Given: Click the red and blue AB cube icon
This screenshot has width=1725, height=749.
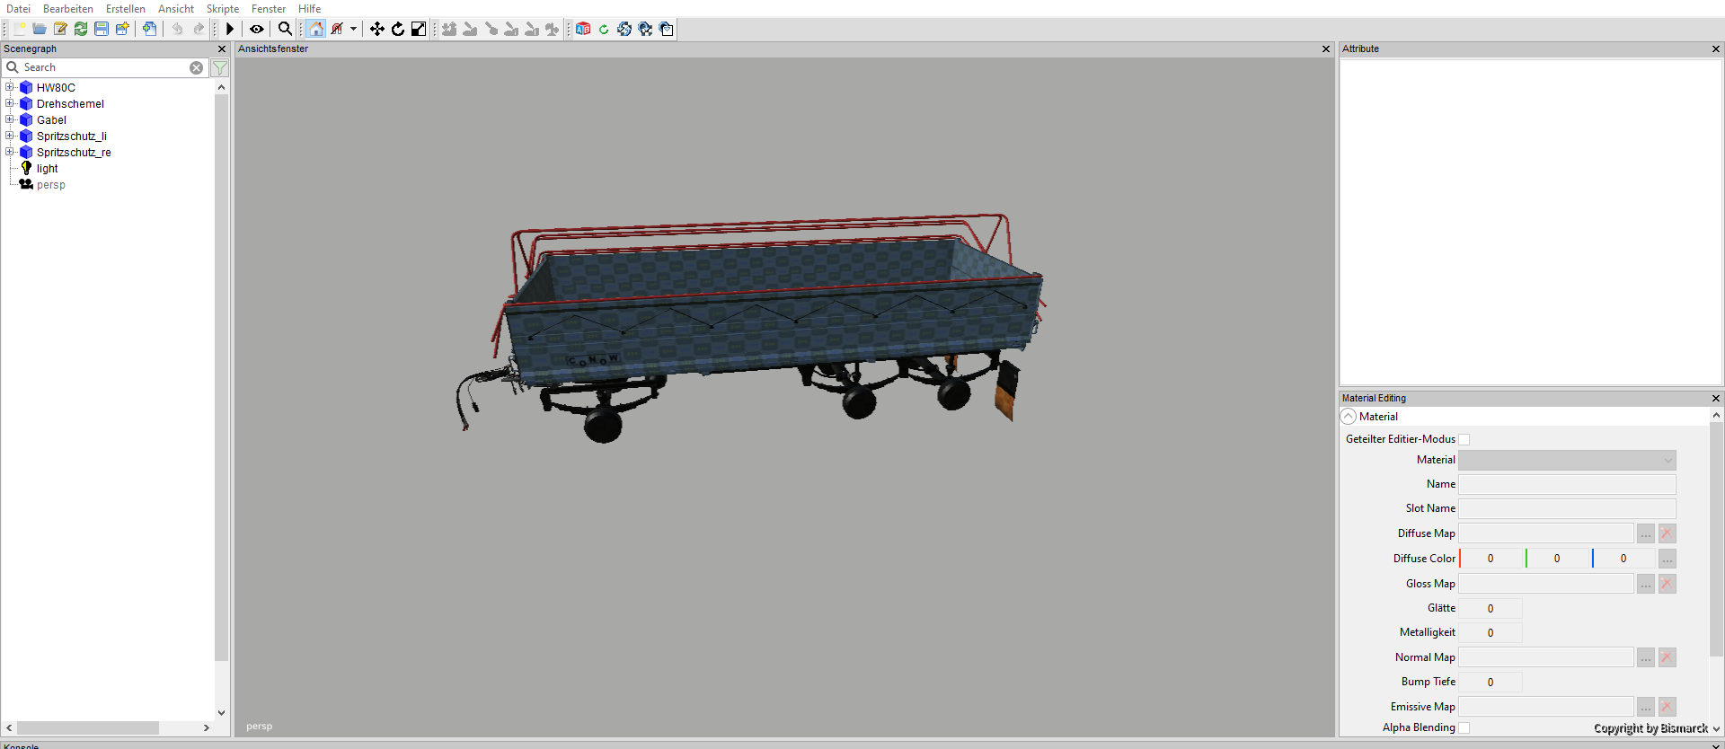Looking at the screenshot, I should pos(583,29).
